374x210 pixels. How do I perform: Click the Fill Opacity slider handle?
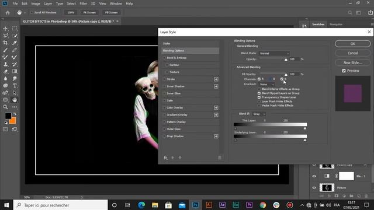(x=286, y=75)
